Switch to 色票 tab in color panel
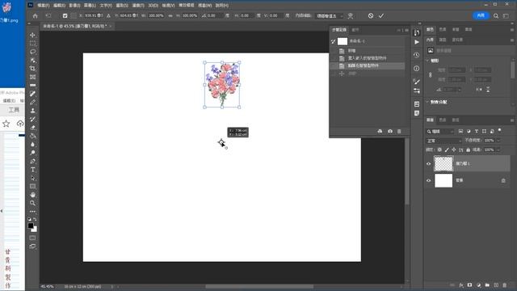The image size is (517, 291). (x=443, y=29)
